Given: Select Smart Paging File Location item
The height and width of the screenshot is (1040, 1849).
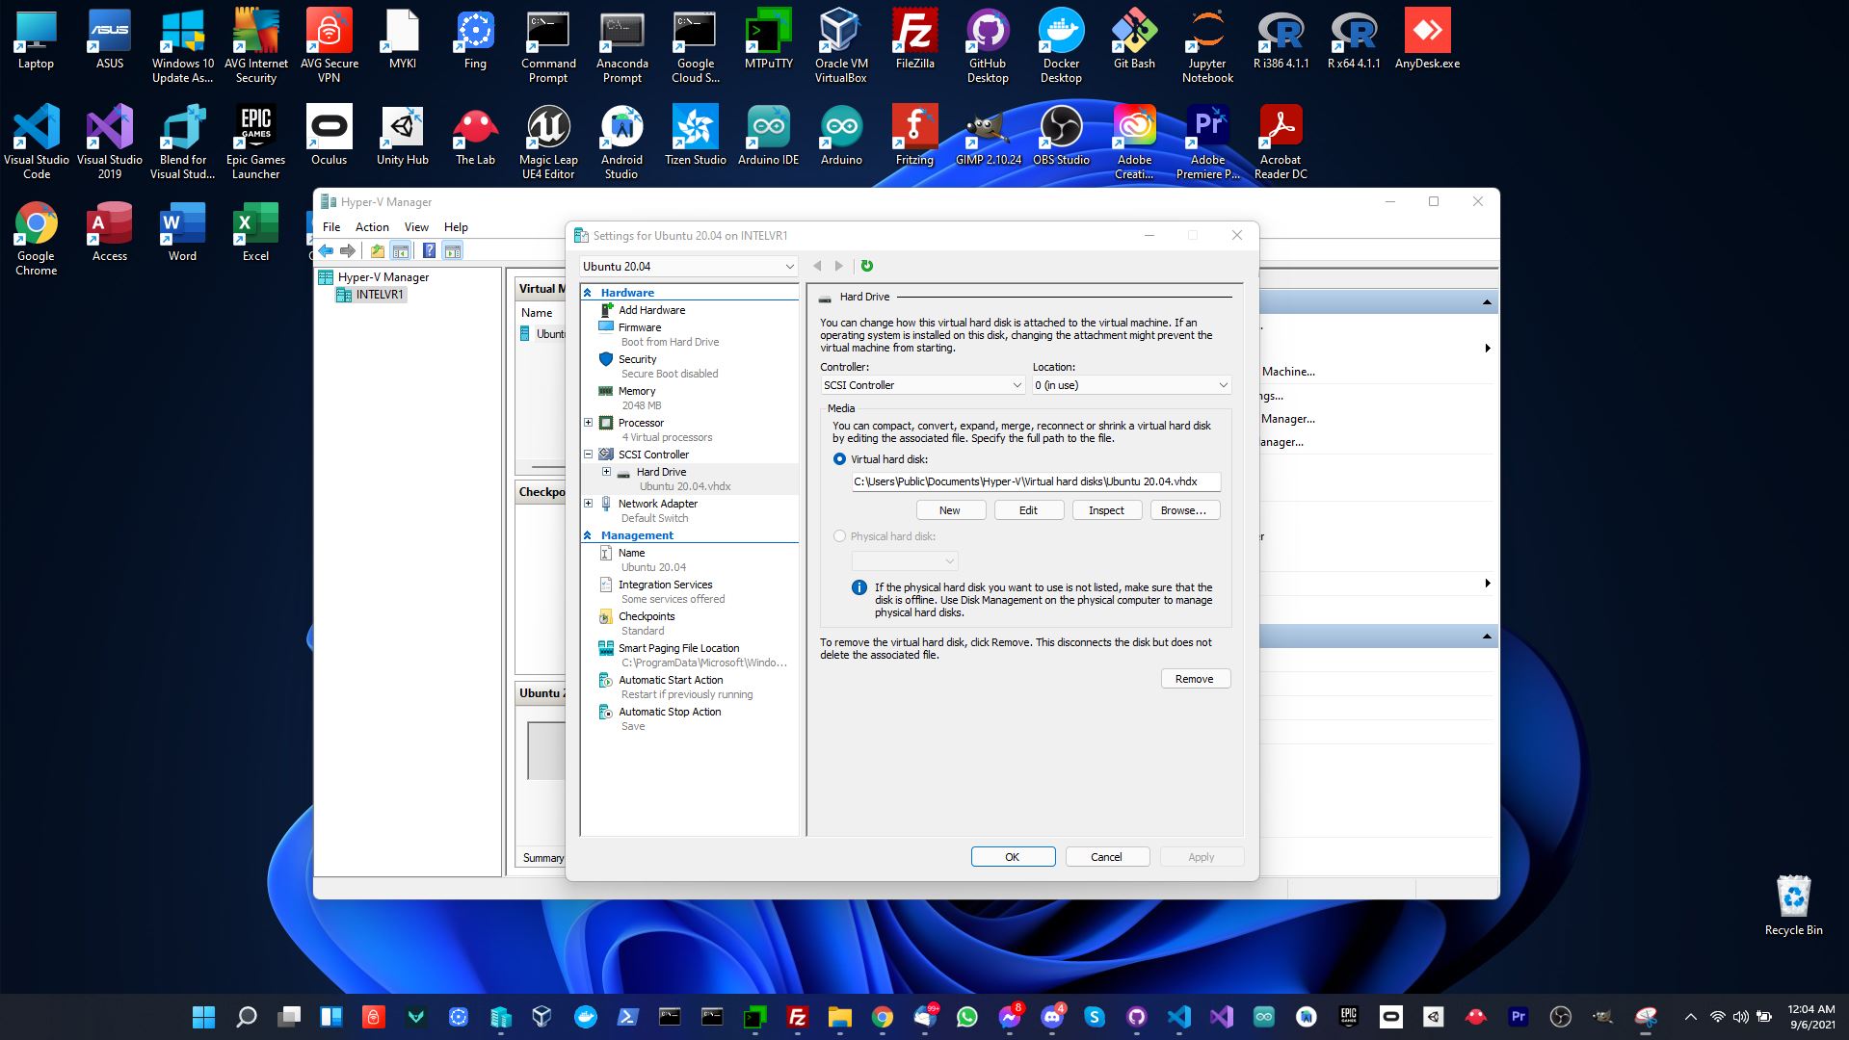Looking at the screenshot, I should (x=678, y=648).
